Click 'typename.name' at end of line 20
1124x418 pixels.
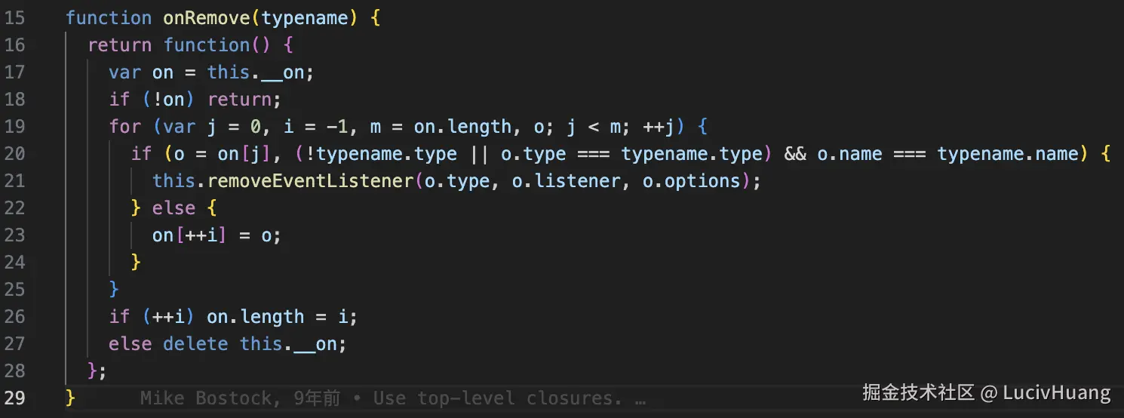pyautogui.click(x=1008, y=153)
